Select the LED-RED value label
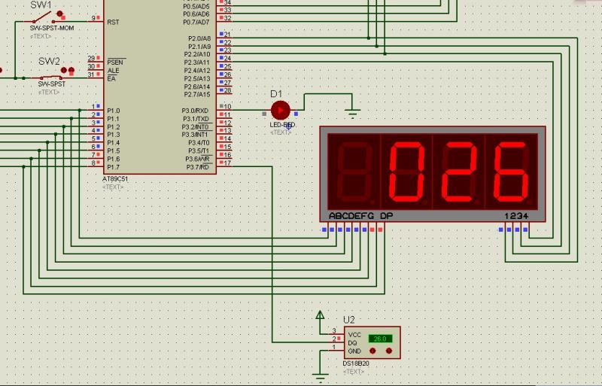Screen dimensions: 602x386 tap(282, 125)
